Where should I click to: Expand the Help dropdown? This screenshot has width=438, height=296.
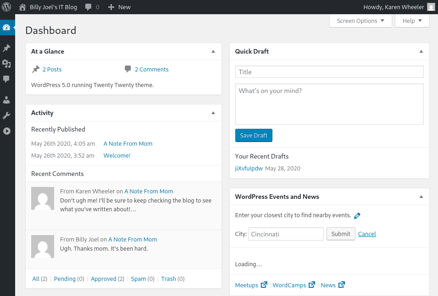412,21
